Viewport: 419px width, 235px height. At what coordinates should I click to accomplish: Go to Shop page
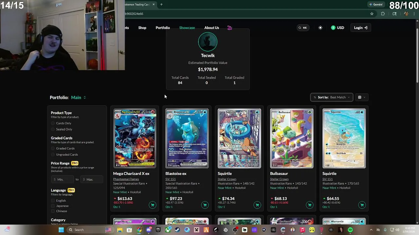click(142, 28)
